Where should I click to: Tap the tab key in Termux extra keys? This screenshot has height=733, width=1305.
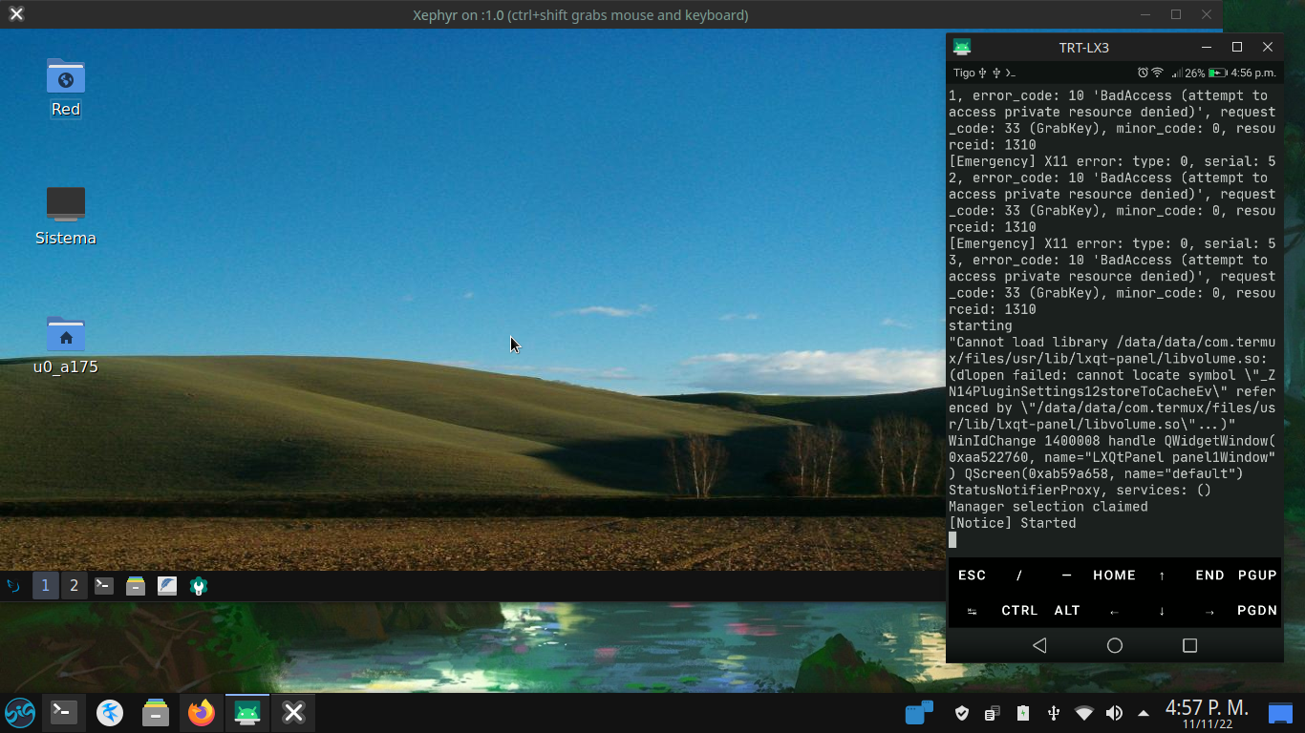[972, 611]
